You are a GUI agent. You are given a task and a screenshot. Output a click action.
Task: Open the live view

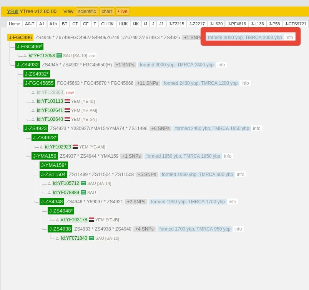click(x=123, y=12)
